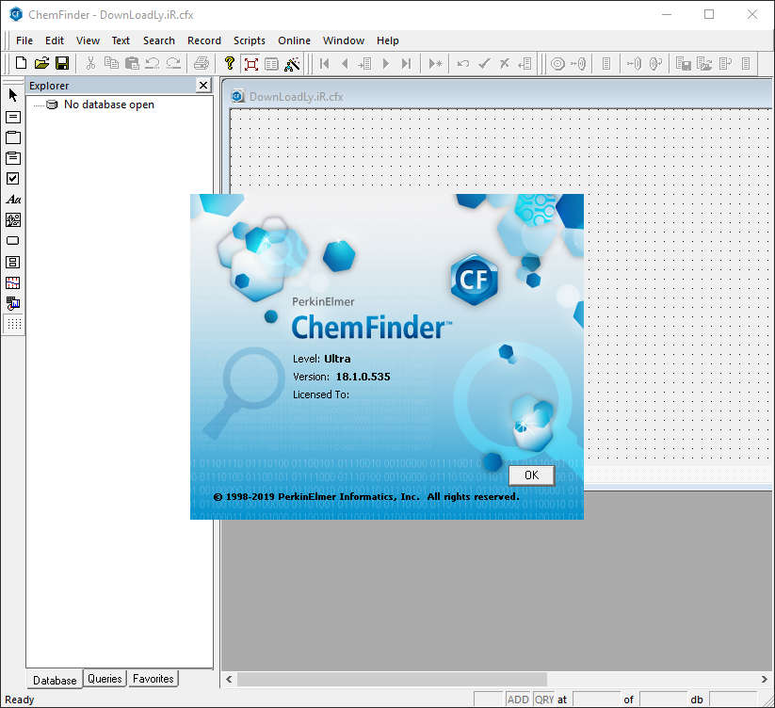Click the Open folder icon in the toolbar
The image size is (775, 708).
click(41, 64)
